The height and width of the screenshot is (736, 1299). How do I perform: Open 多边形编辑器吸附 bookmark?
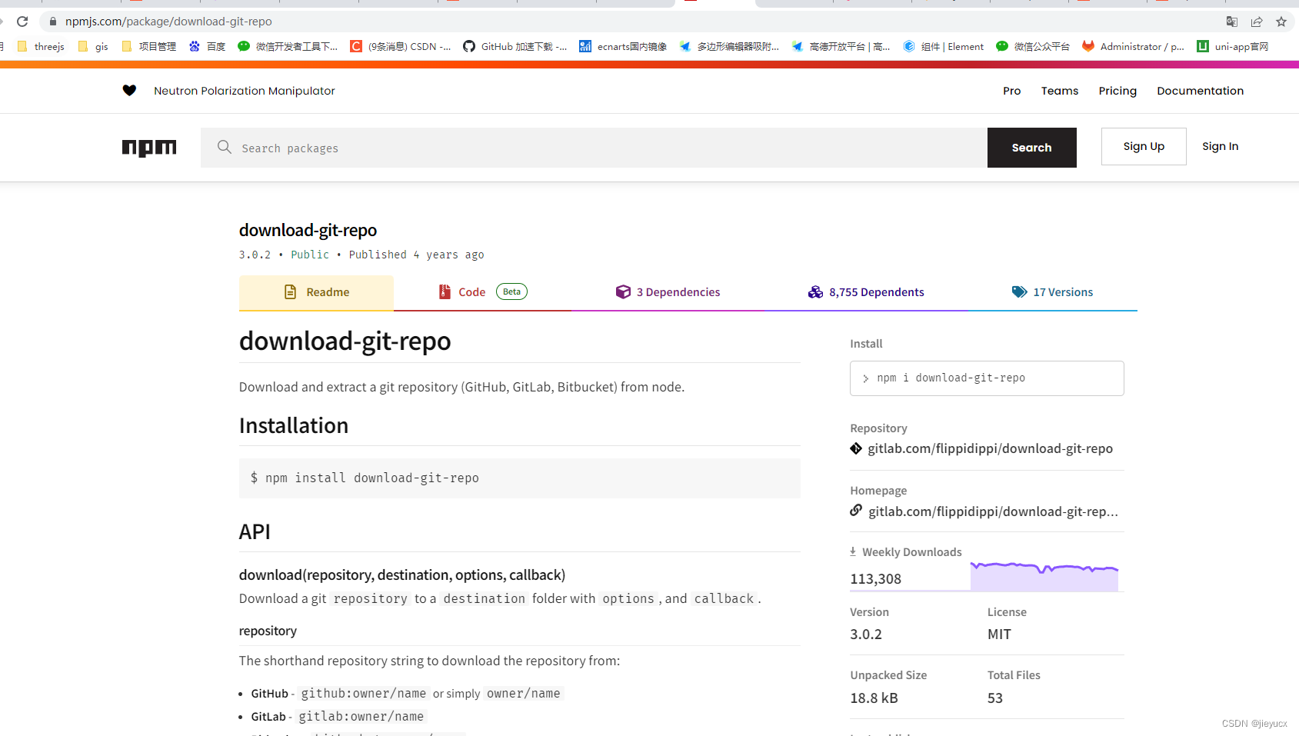click(x=729, y=46)
